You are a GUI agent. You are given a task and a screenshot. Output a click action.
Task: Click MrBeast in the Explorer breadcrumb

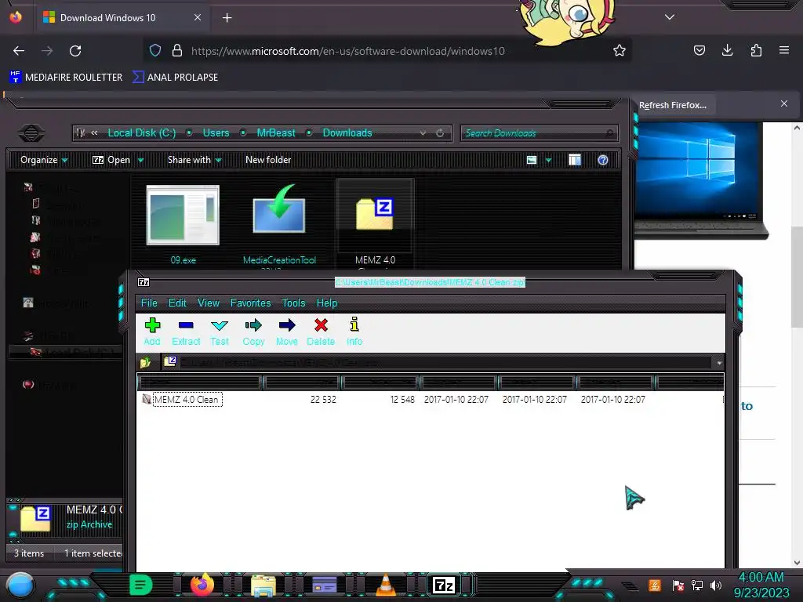point(276,133)
